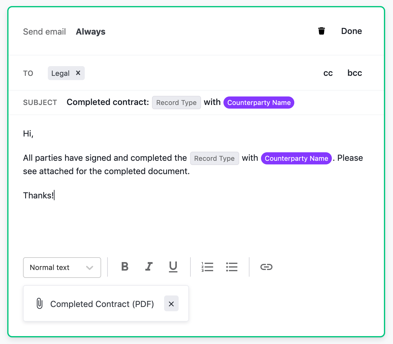Image resolution: width=393 pixels, height=344 pixels.
Task: Insert a hyperlink
Action: [x=266, y=267]
